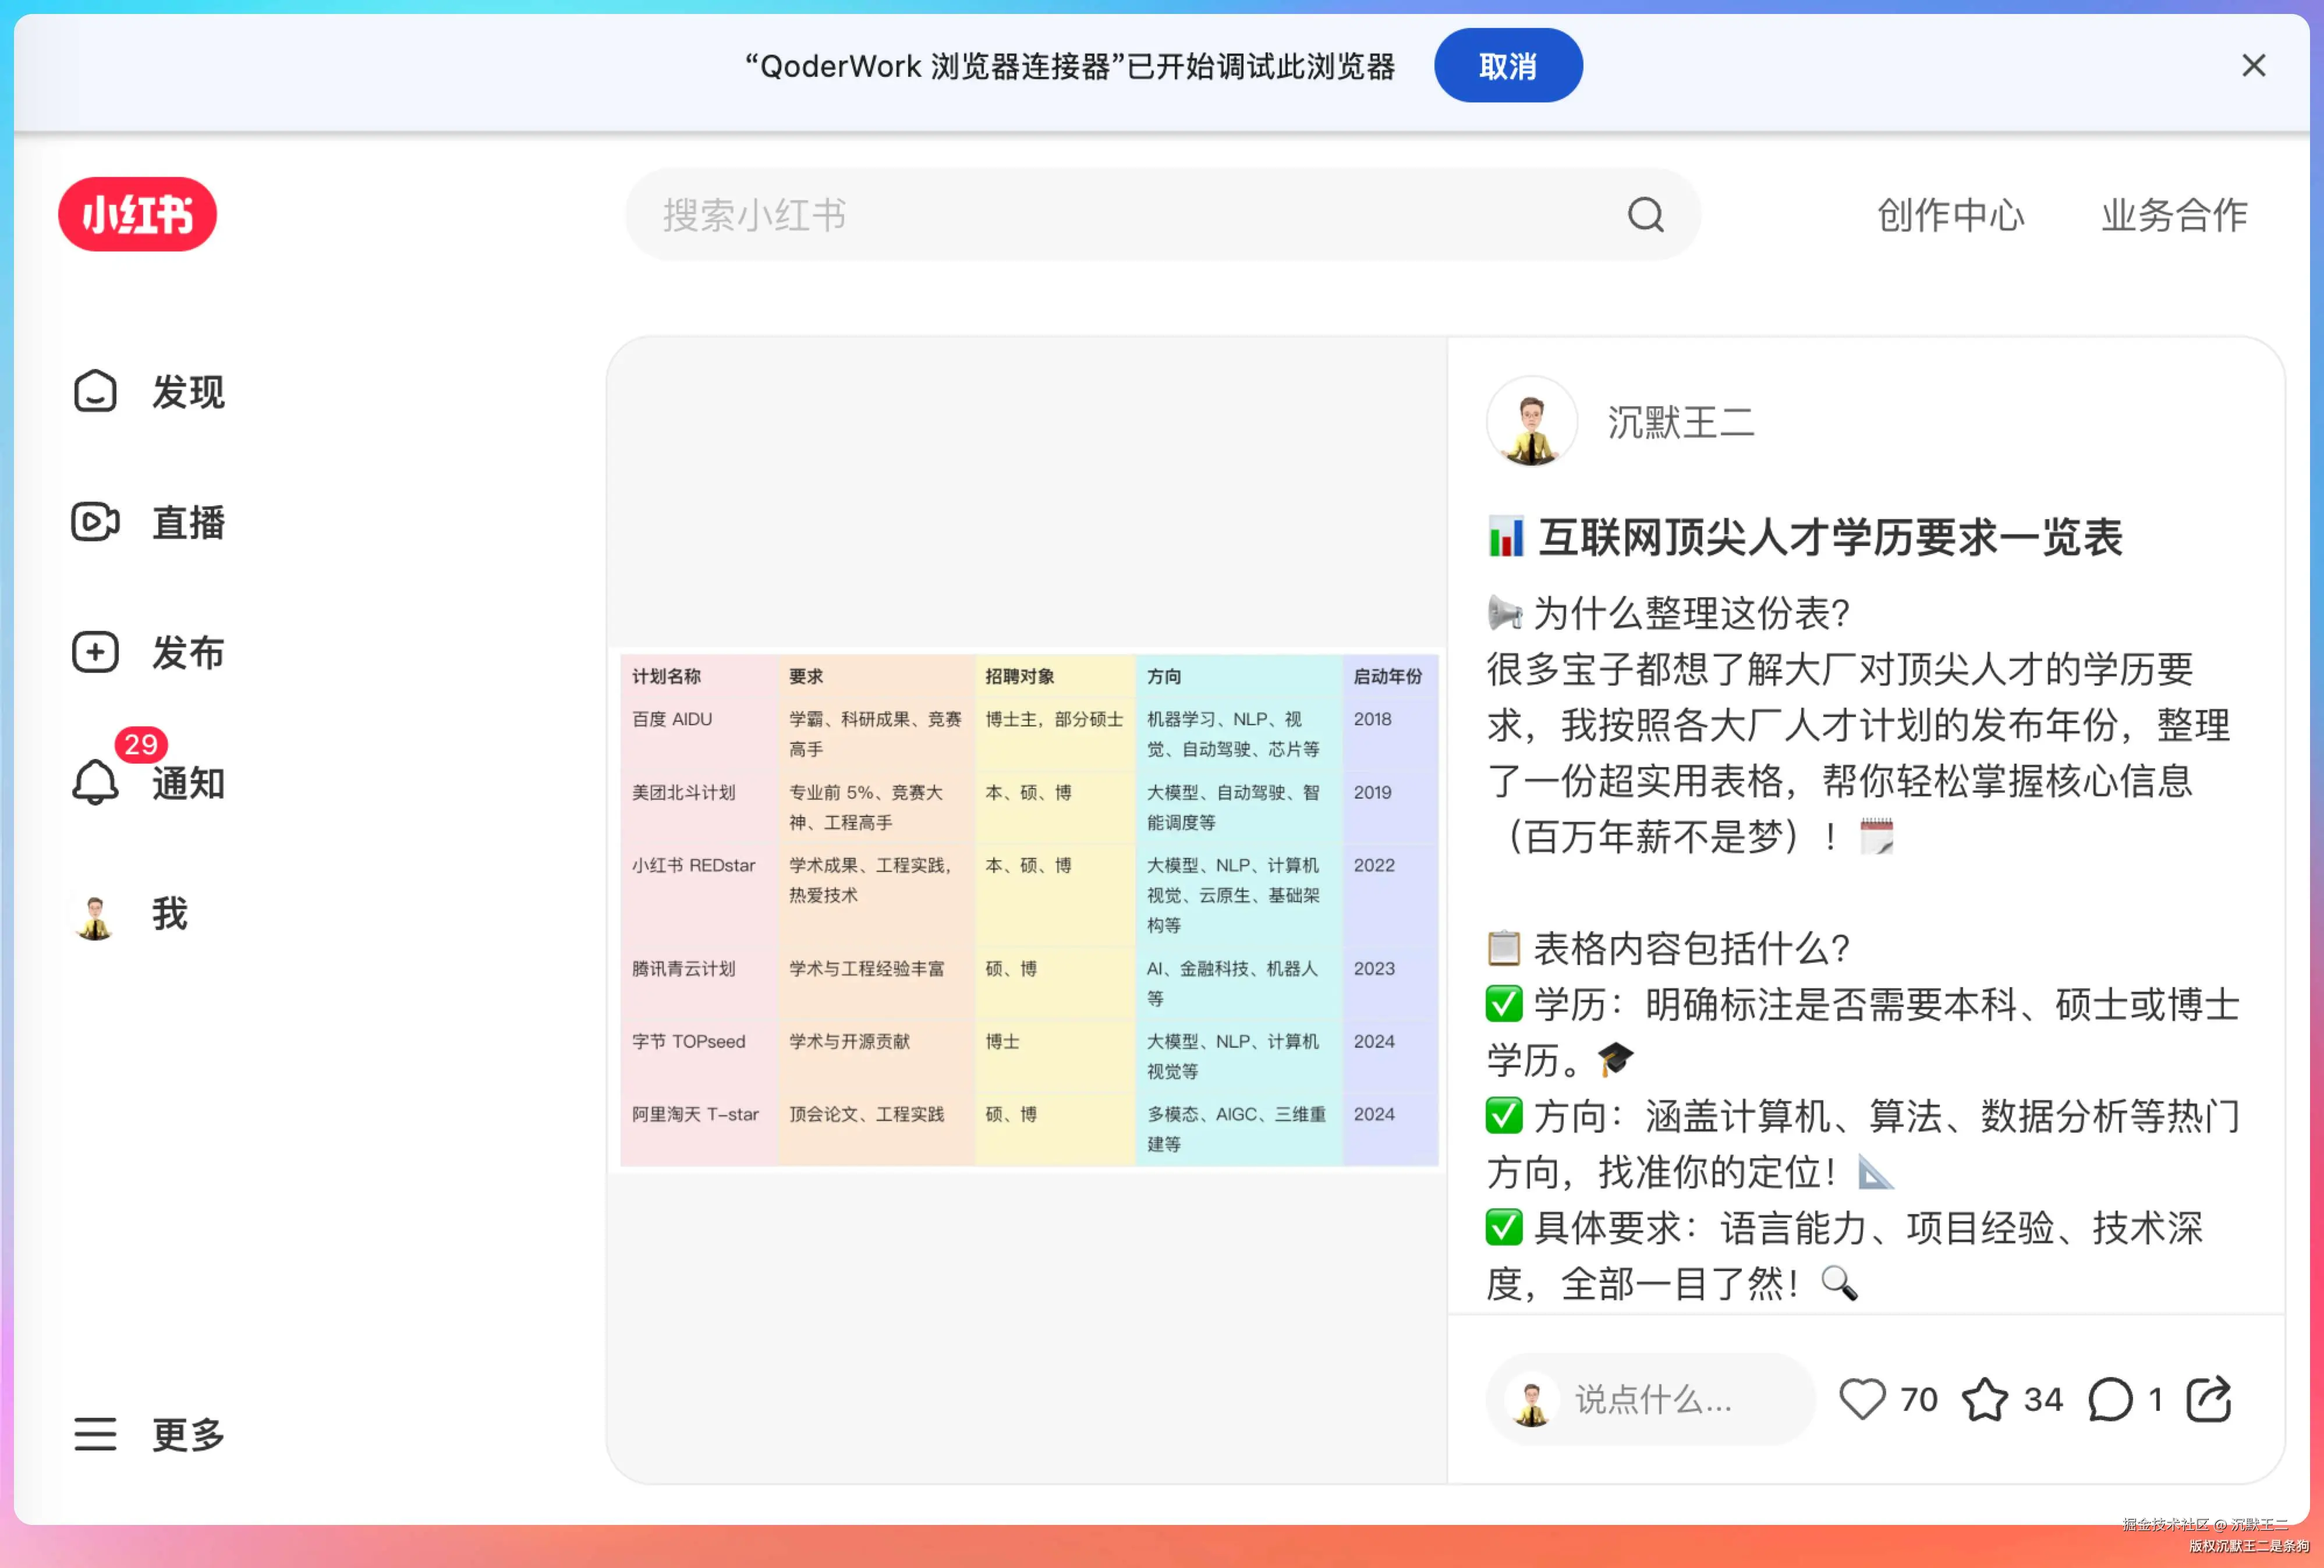This screenshot has width=2324, height=1568.
Task: Click table cell 百度 AIDU
Action: (672, 719)
